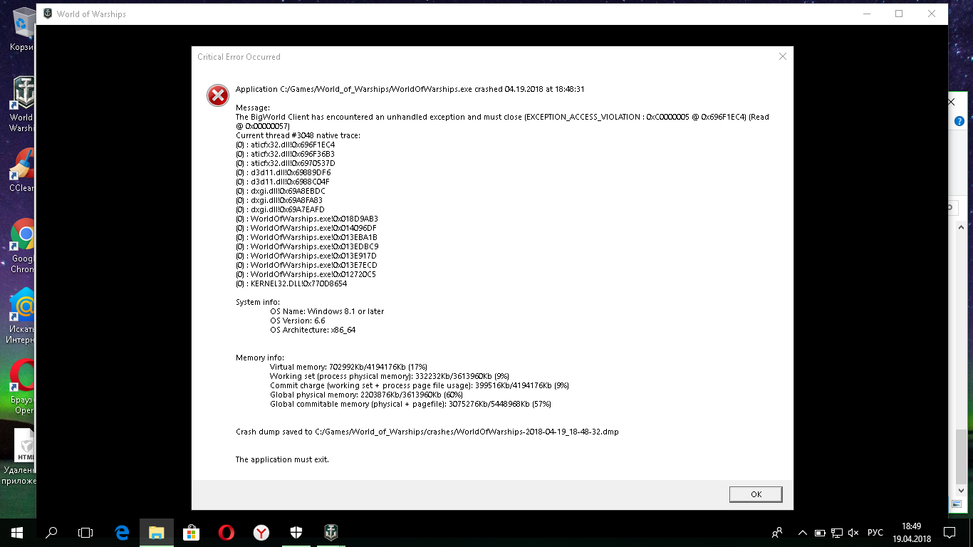Click the World of Warships title bar icon

pyautogui.click(x=48, y=14)
